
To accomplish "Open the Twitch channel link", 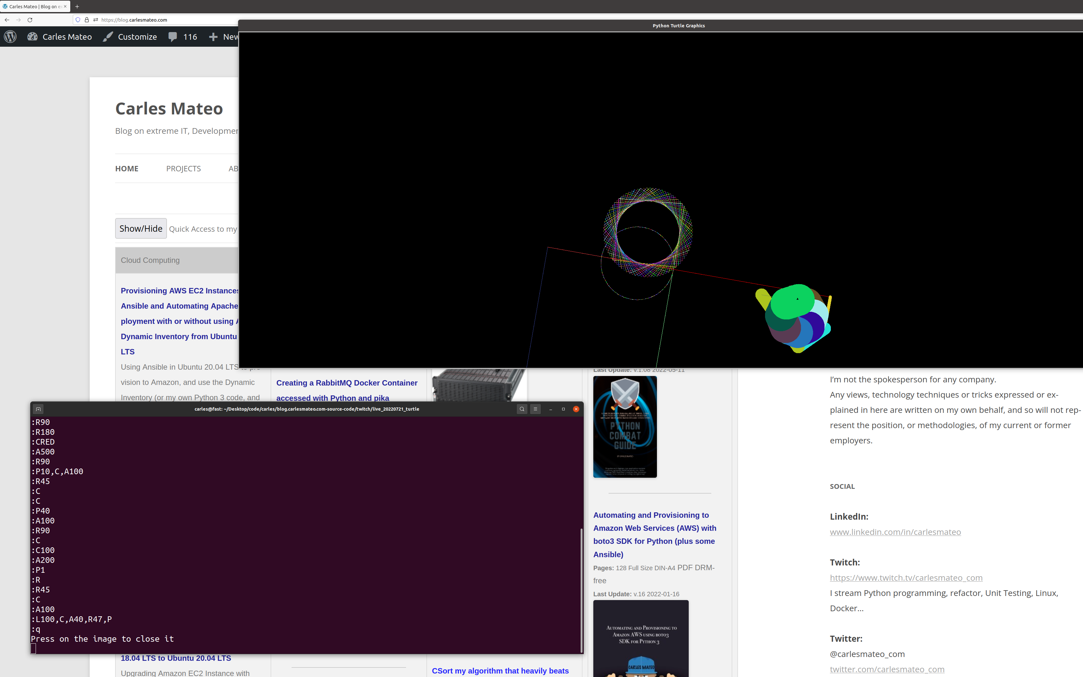I will pyautogui.click(x=906, y=578).
